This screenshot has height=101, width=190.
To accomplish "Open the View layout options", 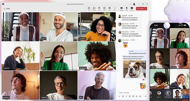I will [x=110, y=9].
